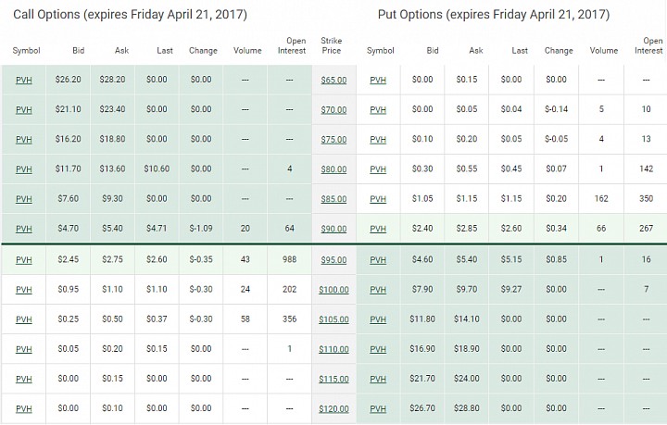This screenshot has width=667, height=425.
Task: Click the call Volume column header
Action: tap(247, 51)
